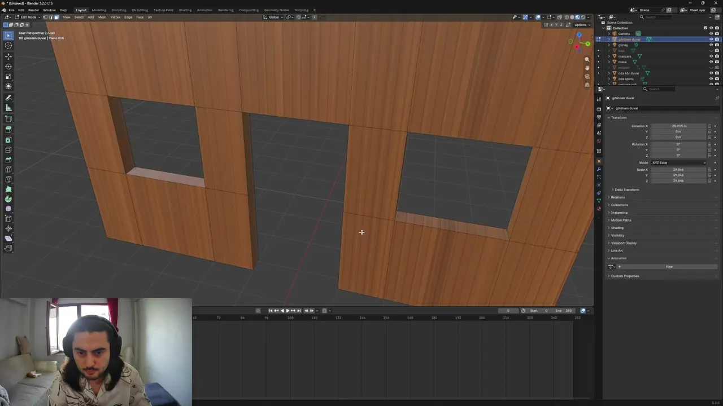This screenshot has width=723, height=406.
Task: Hide güneş via its eye icon
Action: pyautogui.click(x=711, y=45)
